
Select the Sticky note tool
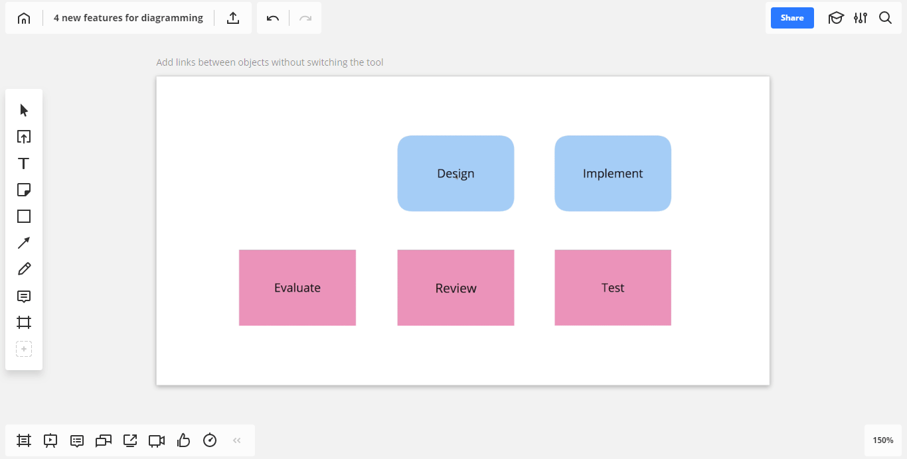24,190
